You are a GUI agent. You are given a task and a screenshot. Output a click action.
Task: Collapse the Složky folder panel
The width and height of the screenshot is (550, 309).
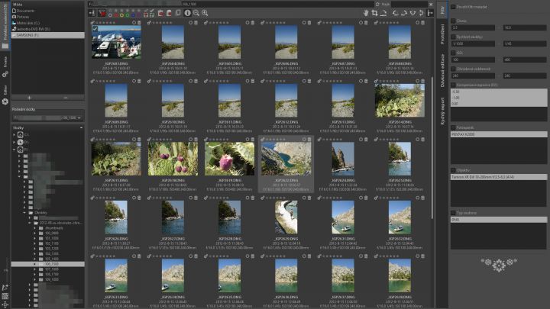click(x=82, y=128)
